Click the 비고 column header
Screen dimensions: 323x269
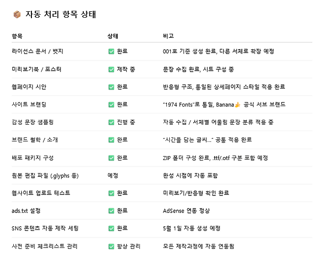tap(168, 36)
